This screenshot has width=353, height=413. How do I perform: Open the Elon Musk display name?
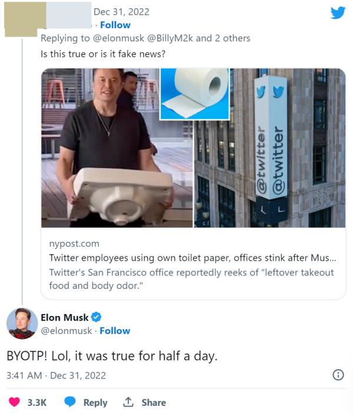coord(64,318)
